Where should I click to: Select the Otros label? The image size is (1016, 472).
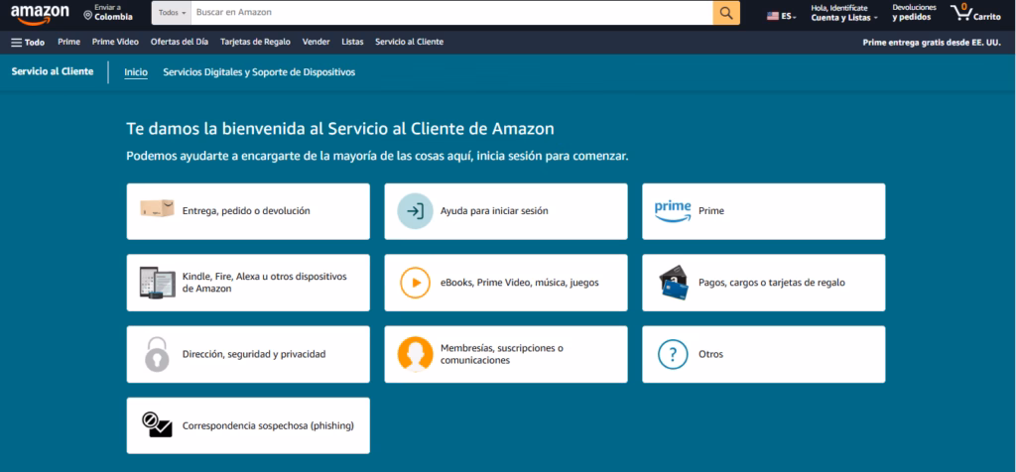[710, 355]
